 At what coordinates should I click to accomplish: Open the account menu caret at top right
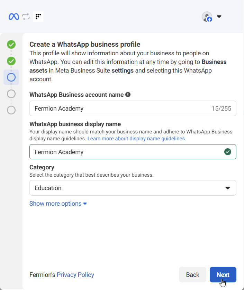219,16
